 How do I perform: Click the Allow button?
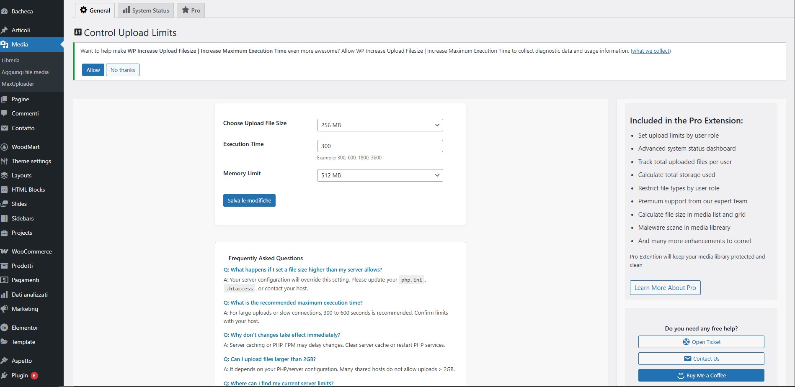pyautogui.click(x=93, y=70)
